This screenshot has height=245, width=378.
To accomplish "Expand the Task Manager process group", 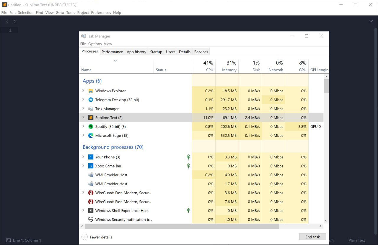I will [83, 109].
